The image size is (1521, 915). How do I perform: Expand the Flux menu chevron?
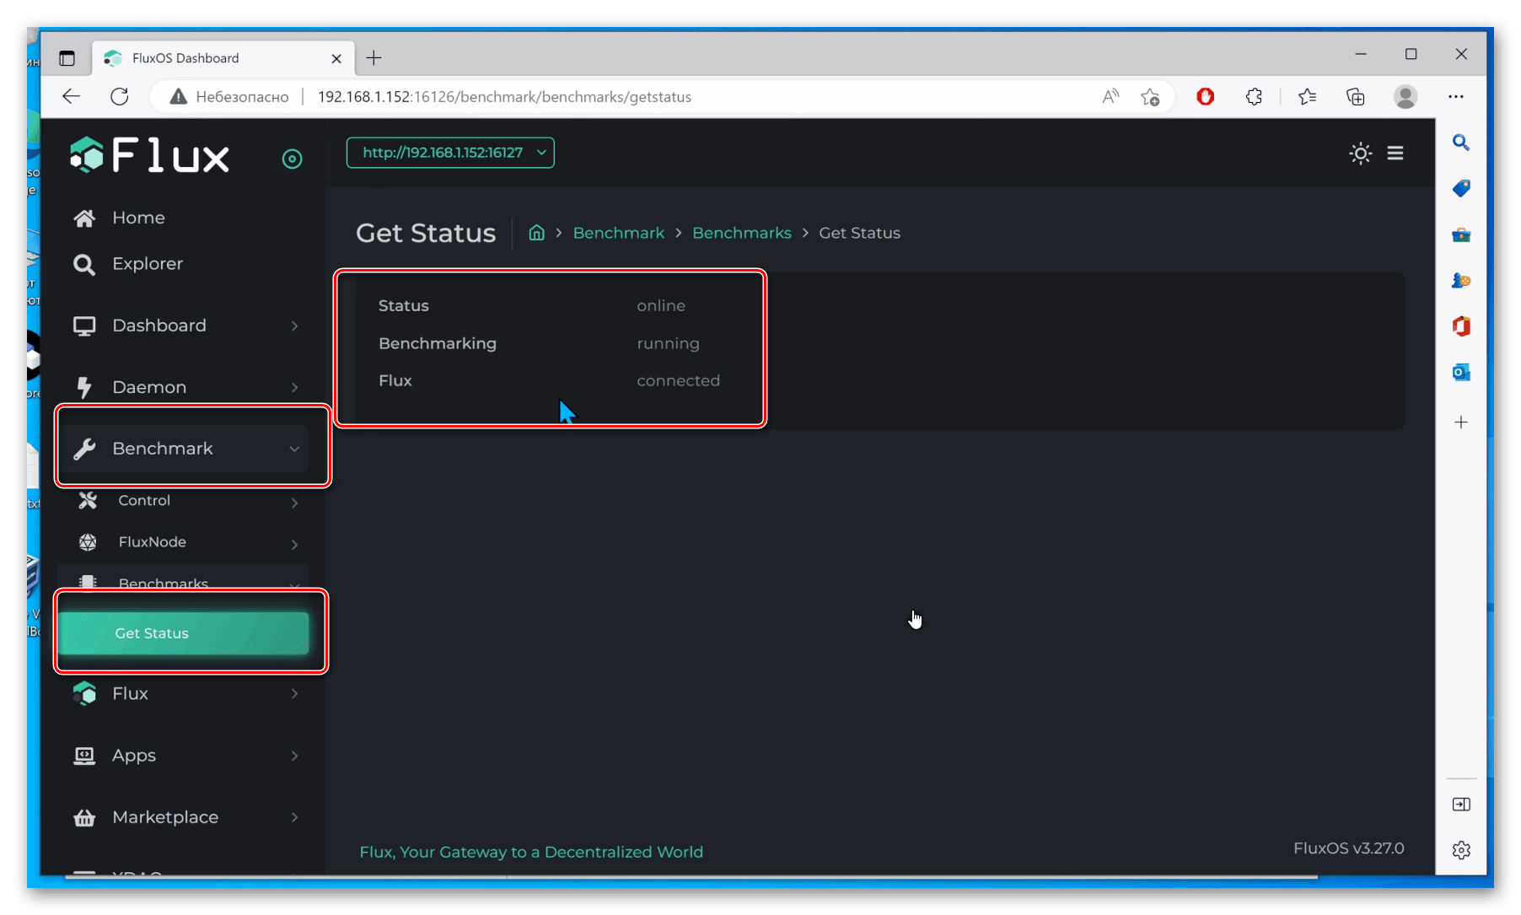point(294,694)
